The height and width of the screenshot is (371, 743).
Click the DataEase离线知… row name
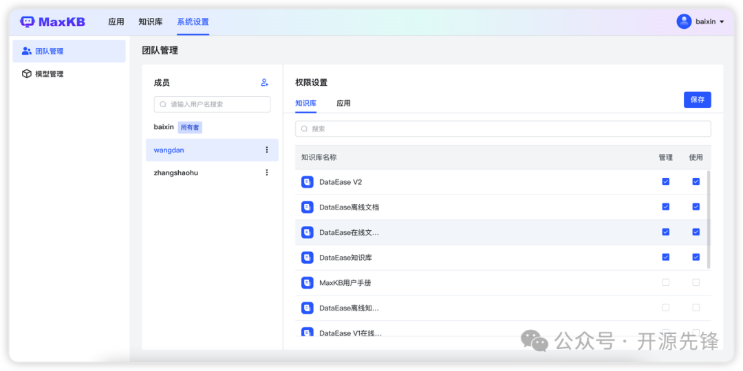[x=349, y=308]
